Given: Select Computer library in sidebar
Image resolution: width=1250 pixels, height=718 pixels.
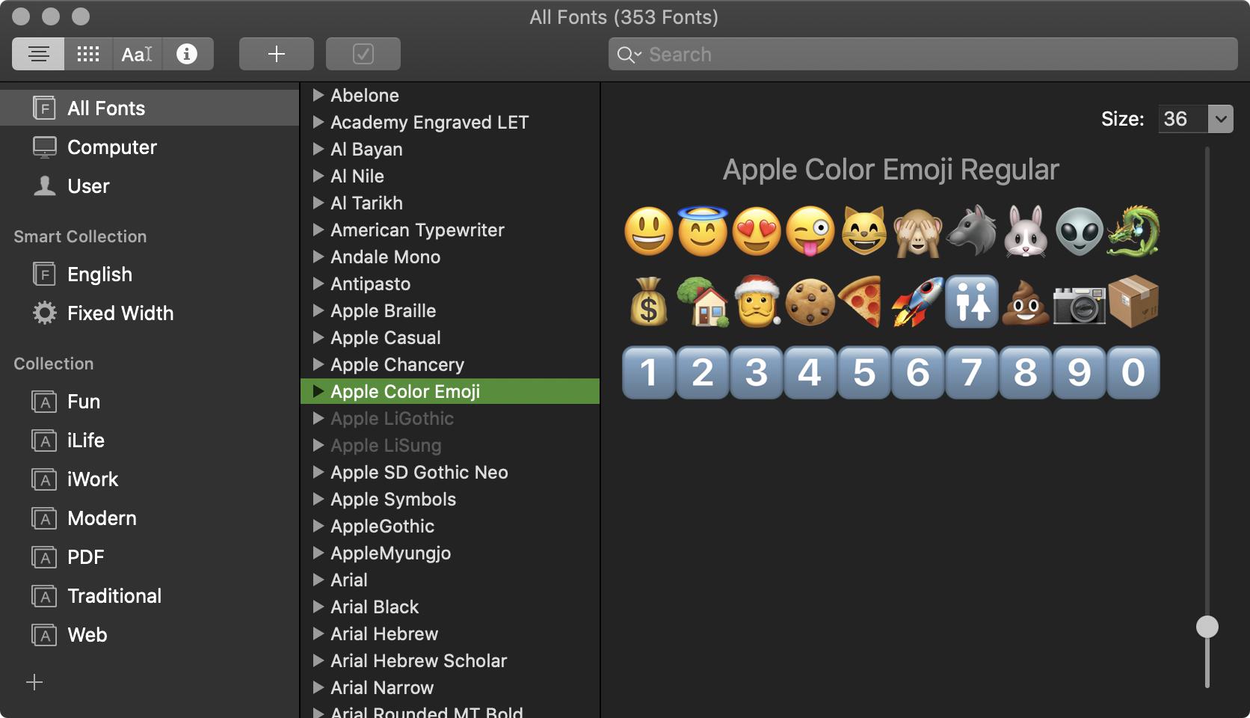Looking at the screenshot, I should pyautogui.click(x=150, y=147).
